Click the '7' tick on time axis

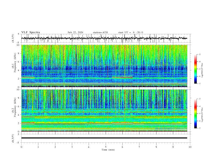[139, 147]
